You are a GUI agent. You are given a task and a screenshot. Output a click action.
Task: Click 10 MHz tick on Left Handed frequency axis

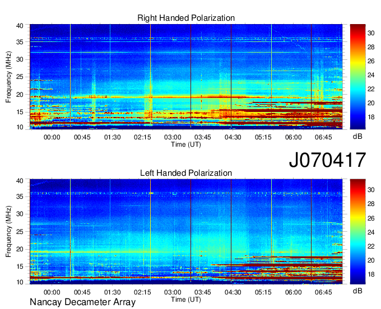coord(20,282)
